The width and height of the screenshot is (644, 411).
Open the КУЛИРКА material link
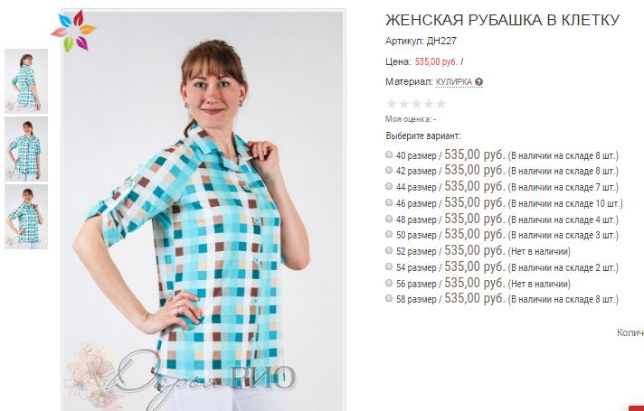(454, 82)
